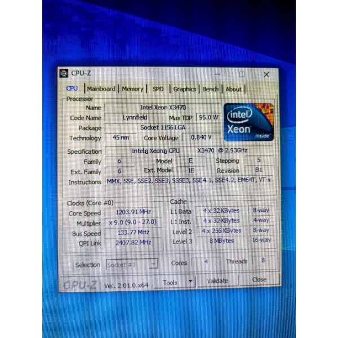
Task: Go to the Graphics tab
Action: (184, 88)
